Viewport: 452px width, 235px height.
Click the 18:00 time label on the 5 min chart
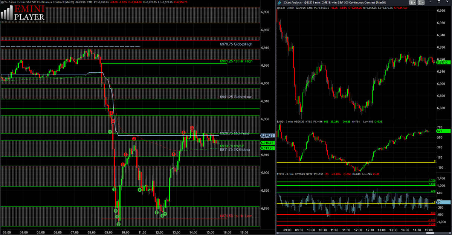[244, 232]
